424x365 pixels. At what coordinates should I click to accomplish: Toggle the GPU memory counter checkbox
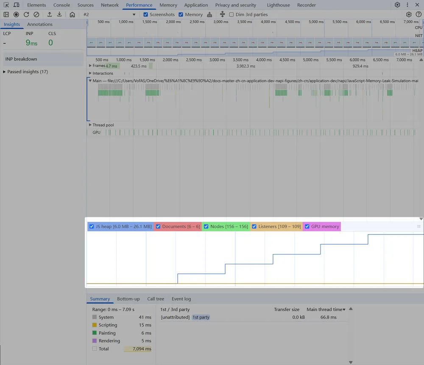(x=307, y=227)
